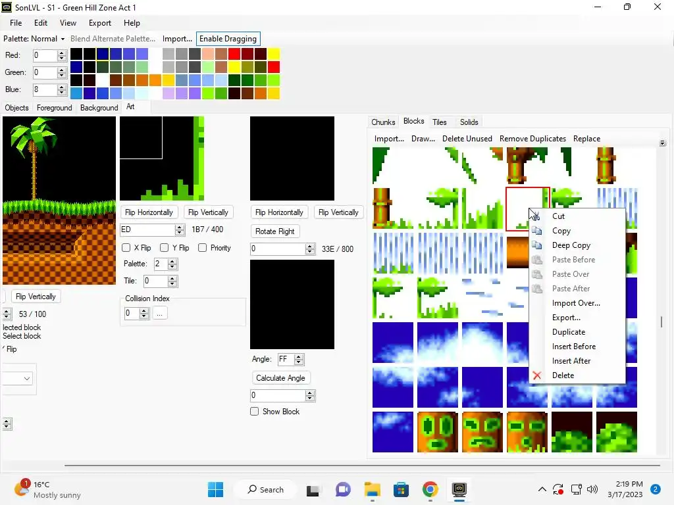
Task: Switch to the Tiles tab
Action: click(439, 122)
